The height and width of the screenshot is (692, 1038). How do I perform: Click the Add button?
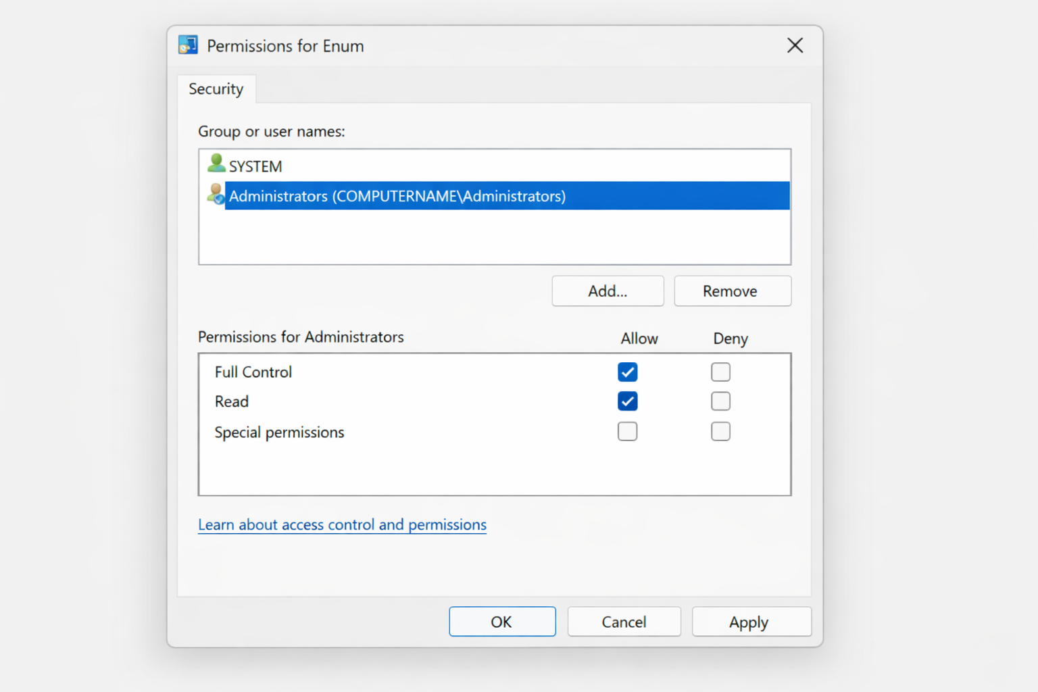point(607,291)
